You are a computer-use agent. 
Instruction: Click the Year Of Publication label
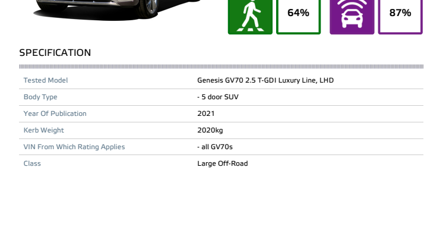pos(55,114)
